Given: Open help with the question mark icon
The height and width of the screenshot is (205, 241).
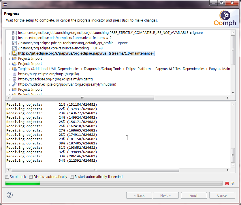Looking at the screenshot, I should coord(10,195).
